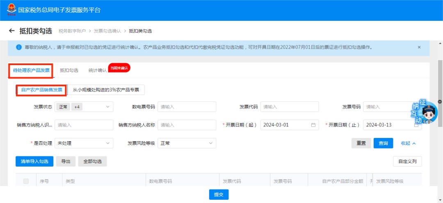Switch to 抵扣勾选 tab

69,70
